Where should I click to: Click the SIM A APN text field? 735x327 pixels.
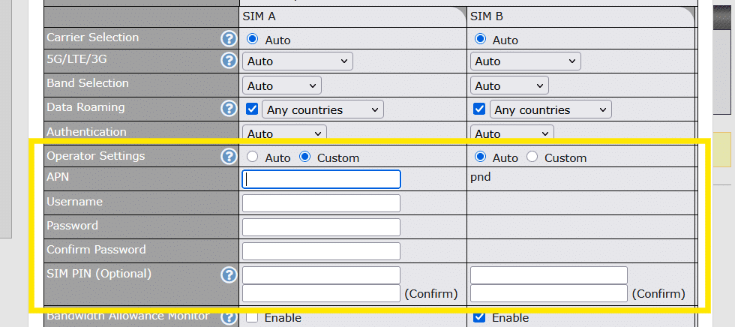coord(321,179)
